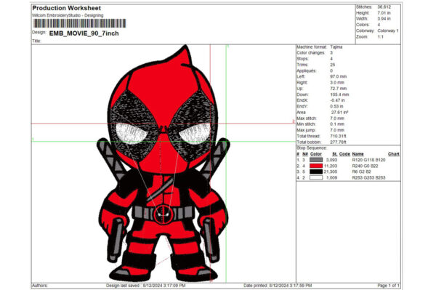Screen dimensions: 436x290
Task: Click the red color swatch in stop 2
Action: 316,166
